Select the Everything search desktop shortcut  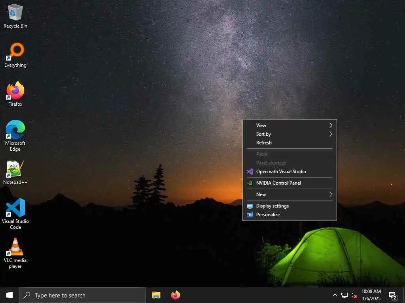point(15,55)
